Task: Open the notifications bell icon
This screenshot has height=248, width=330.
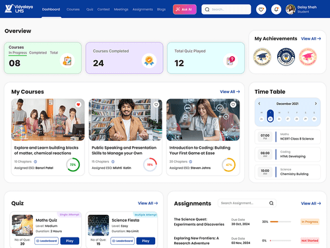Action: pyautogui.click(x=276, y=9)
